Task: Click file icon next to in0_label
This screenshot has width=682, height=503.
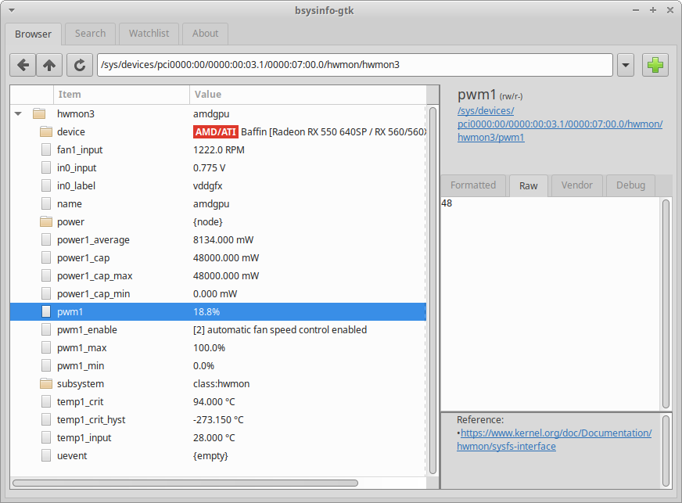Action: (x=45, y=186)
